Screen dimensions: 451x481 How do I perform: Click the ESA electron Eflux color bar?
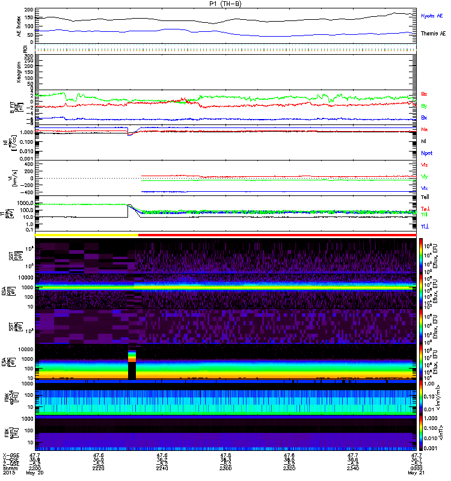(x=421, y=362)
